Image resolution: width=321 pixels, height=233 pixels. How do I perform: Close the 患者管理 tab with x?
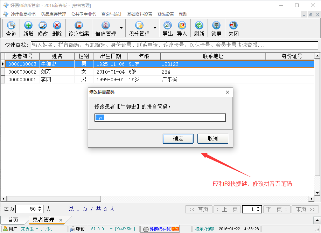(61, 220)
